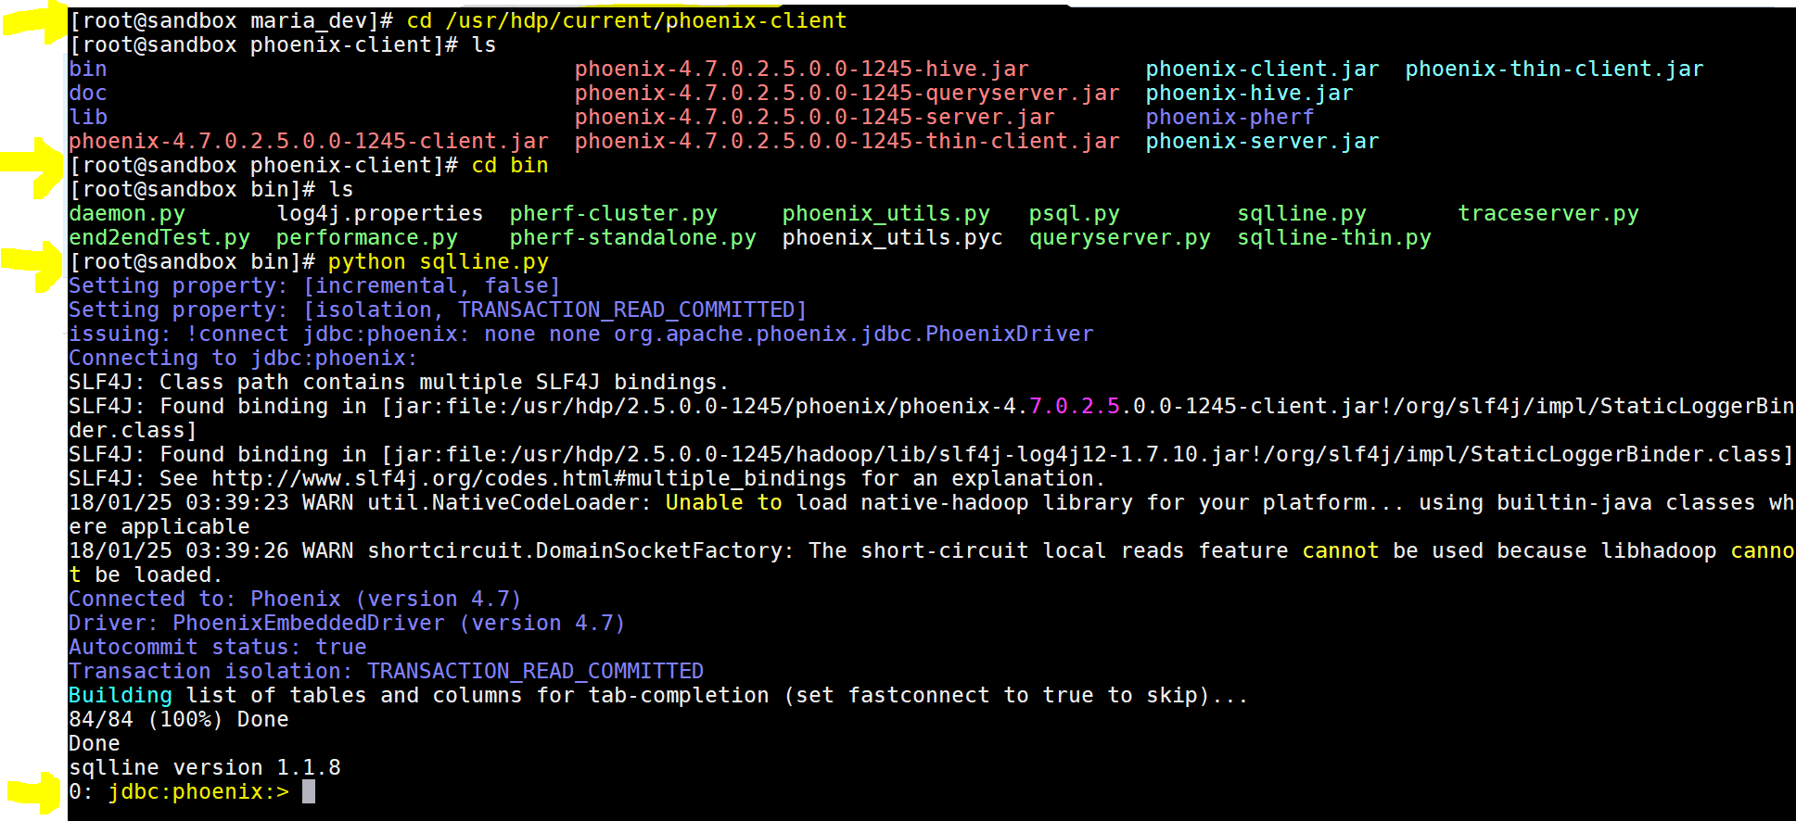This screenshot has height=821, width=1796.
Task: Click log4j.properties file name
Action: [380, 214]
